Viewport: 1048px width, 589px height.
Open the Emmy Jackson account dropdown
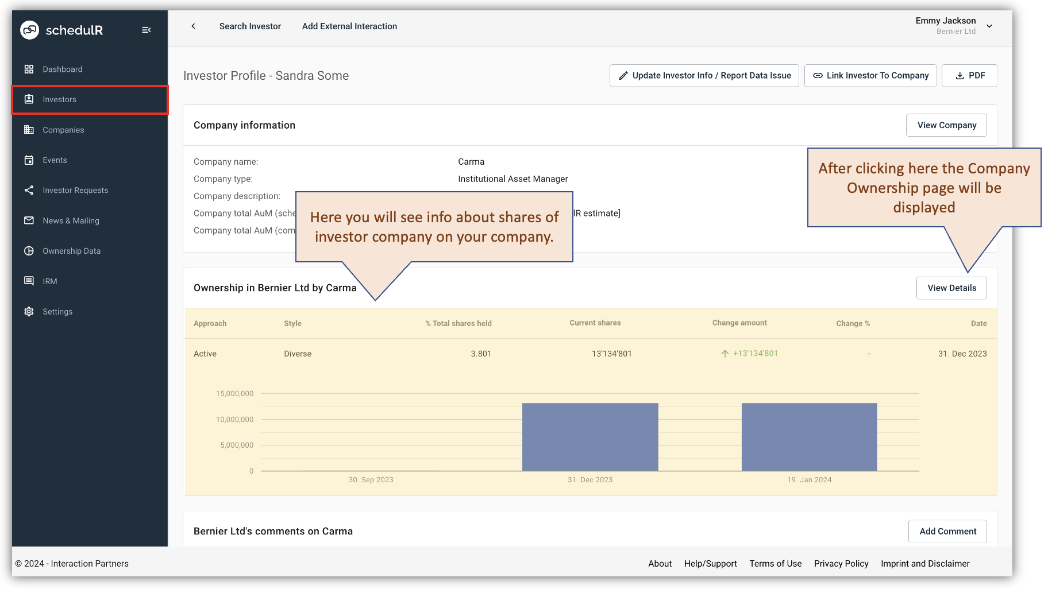point(989,26)
